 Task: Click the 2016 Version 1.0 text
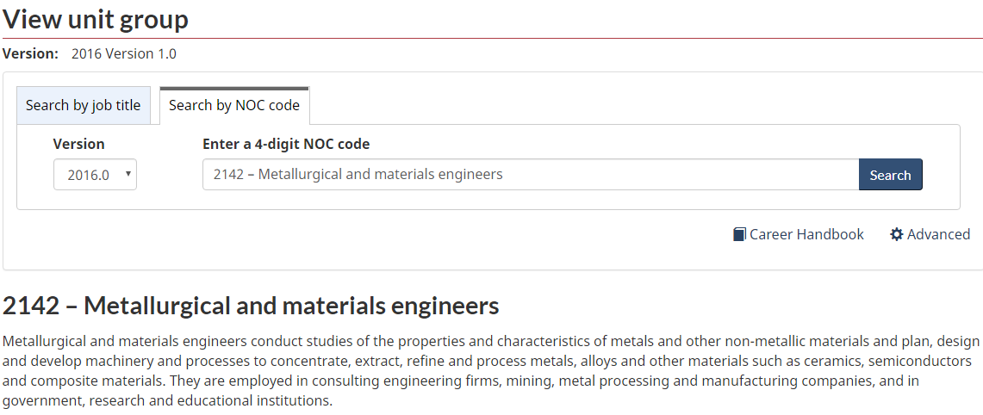point(124,53)
